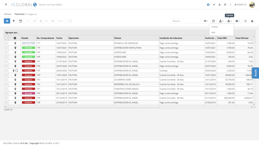Click the note icon in invoice 165 row
Screen dimensions: 259x146
pyautogui.click(x=17, y=70)
